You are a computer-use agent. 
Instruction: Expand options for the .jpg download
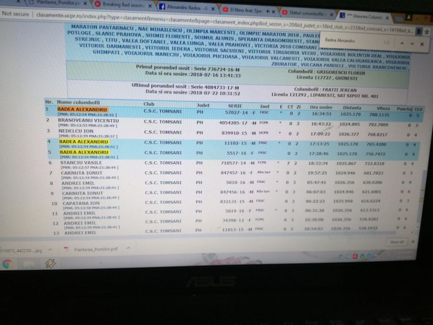tap(51, 250)
